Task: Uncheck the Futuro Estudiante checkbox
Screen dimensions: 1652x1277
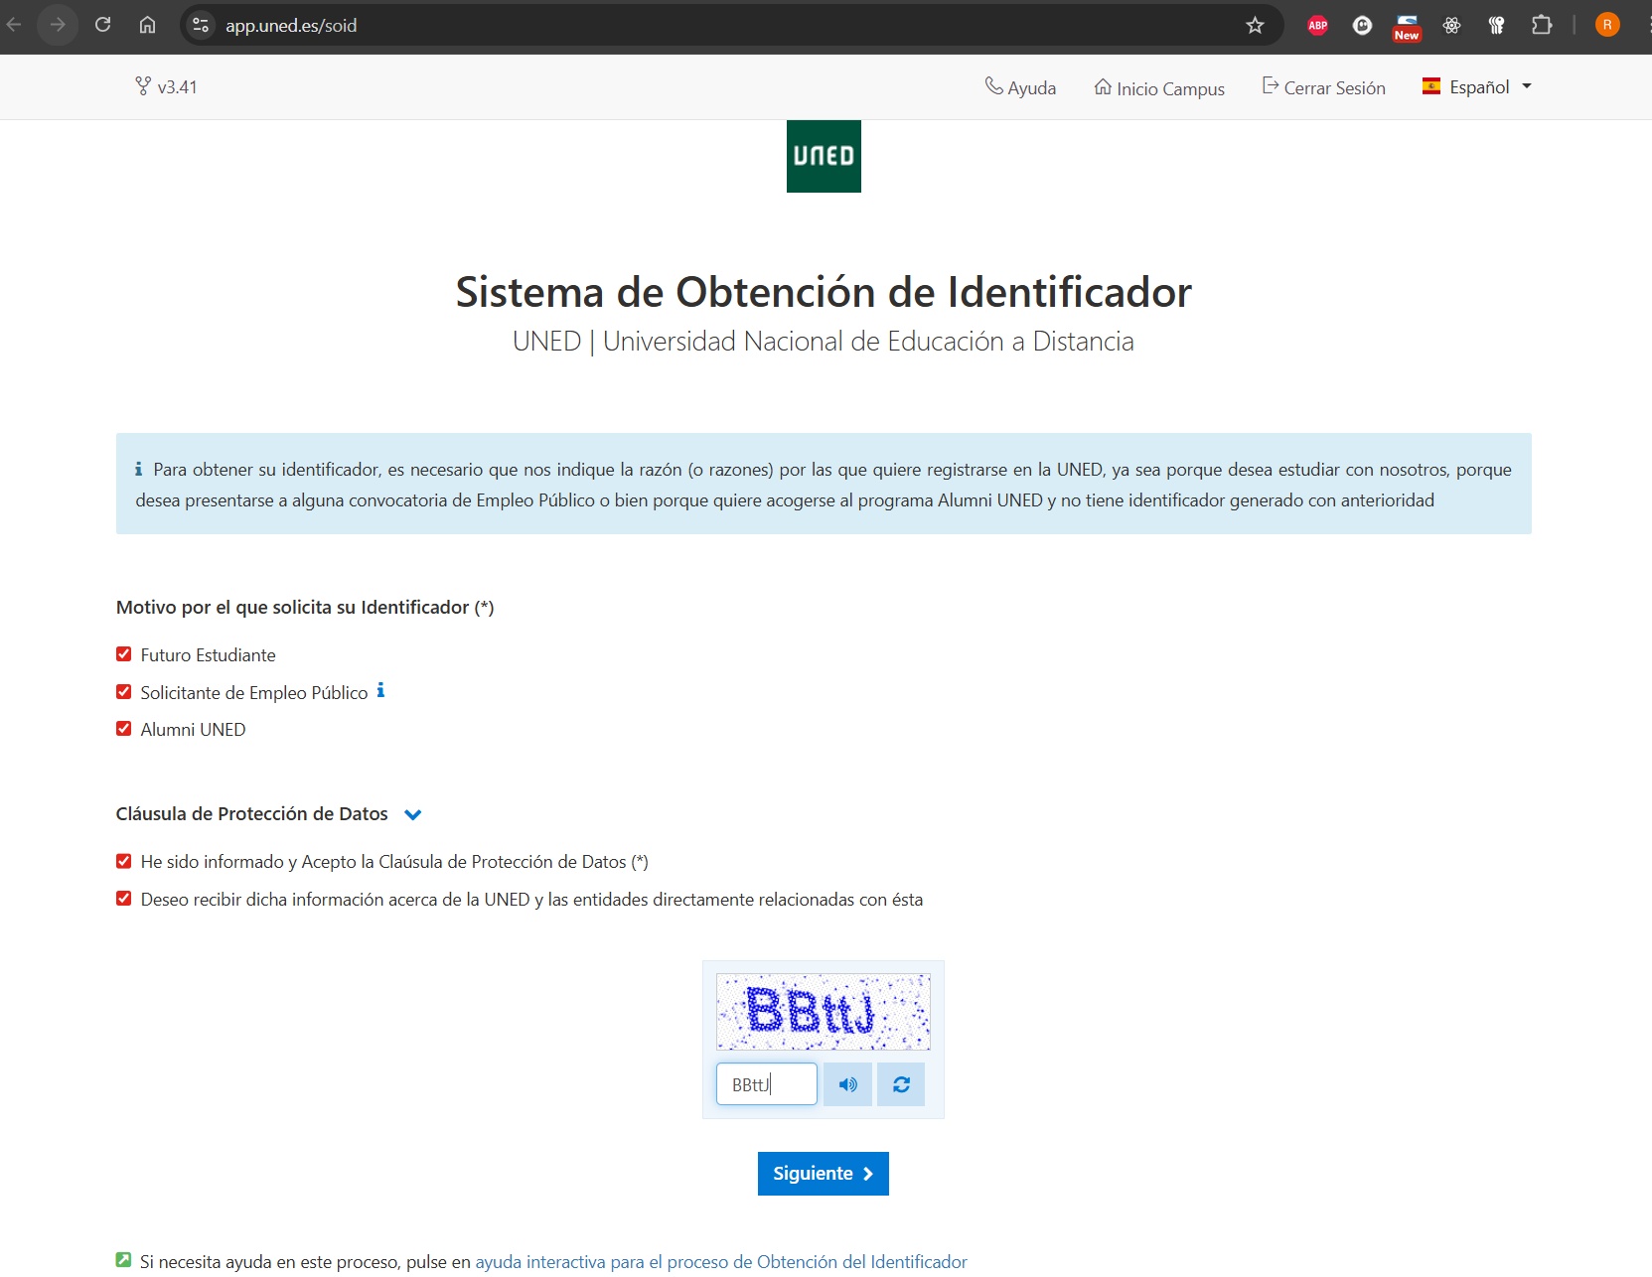Action: (x=124, y=654)
